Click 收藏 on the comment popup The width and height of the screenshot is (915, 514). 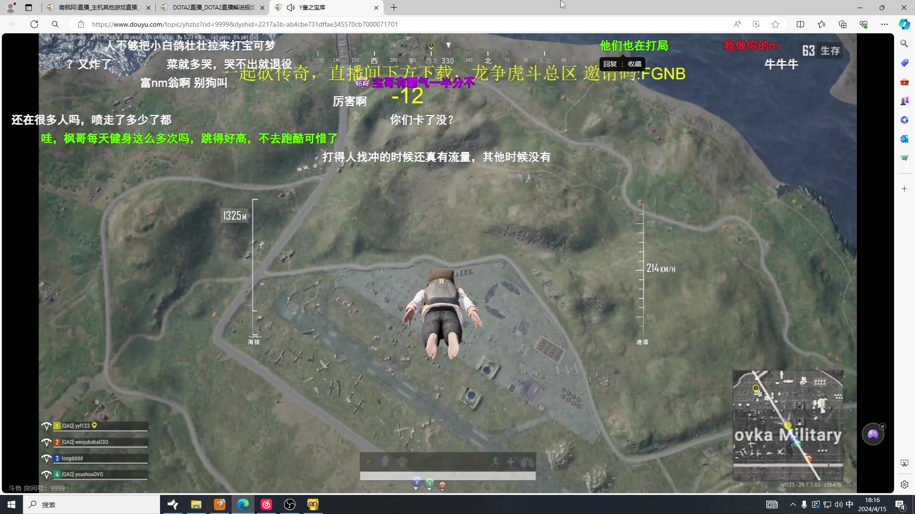[634, 64]
